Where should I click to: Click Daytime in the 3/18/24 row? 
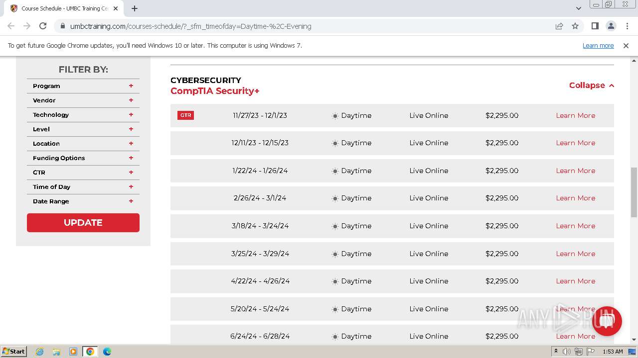[356, 226]
